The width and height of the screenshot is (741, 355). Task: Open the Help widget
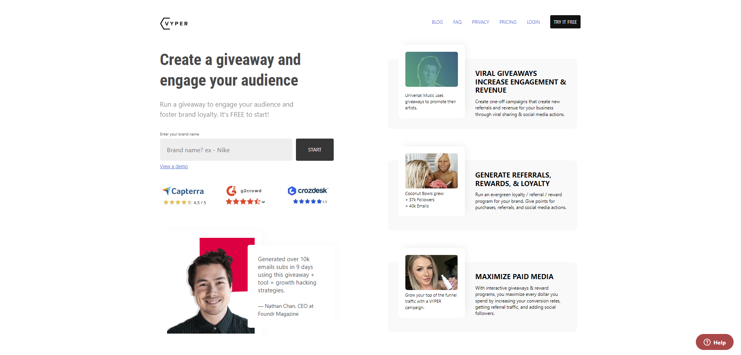point(714,342)
